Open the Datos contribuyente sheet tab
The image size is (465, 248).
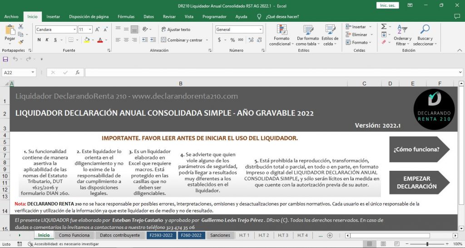(120, 235)
